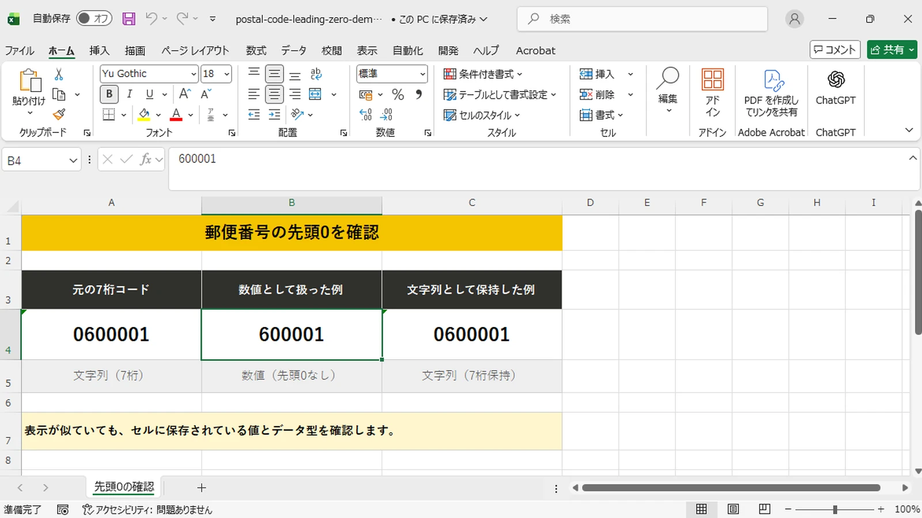Select cell C4 showing 0600001
The height and width of the screenshot is (518, 922).
[x=472, y=334]
